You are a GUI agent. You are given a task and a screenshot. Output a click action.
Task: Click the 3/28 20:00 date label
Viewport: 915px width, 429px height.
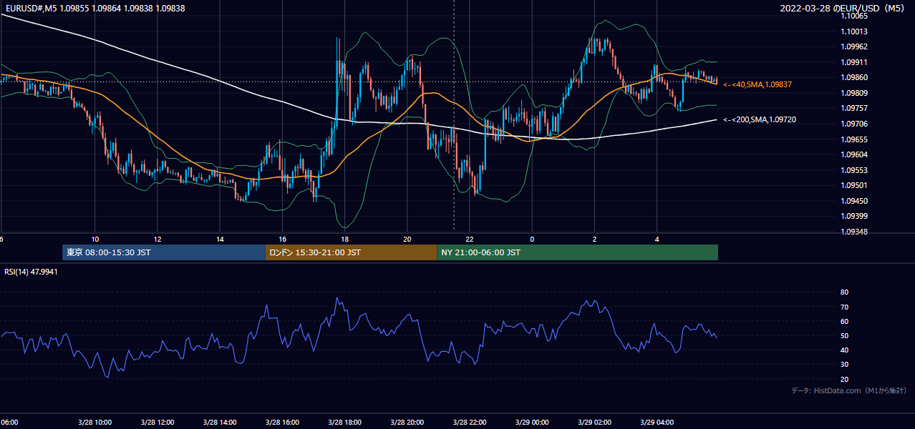click(x=407, y=422)
